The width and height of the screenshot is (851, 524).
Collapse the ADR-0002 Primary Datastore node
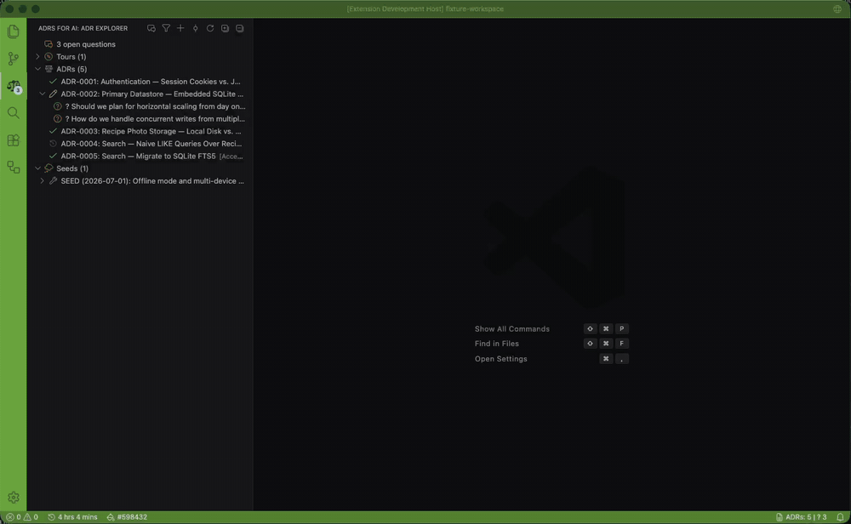tap(42, 94)
